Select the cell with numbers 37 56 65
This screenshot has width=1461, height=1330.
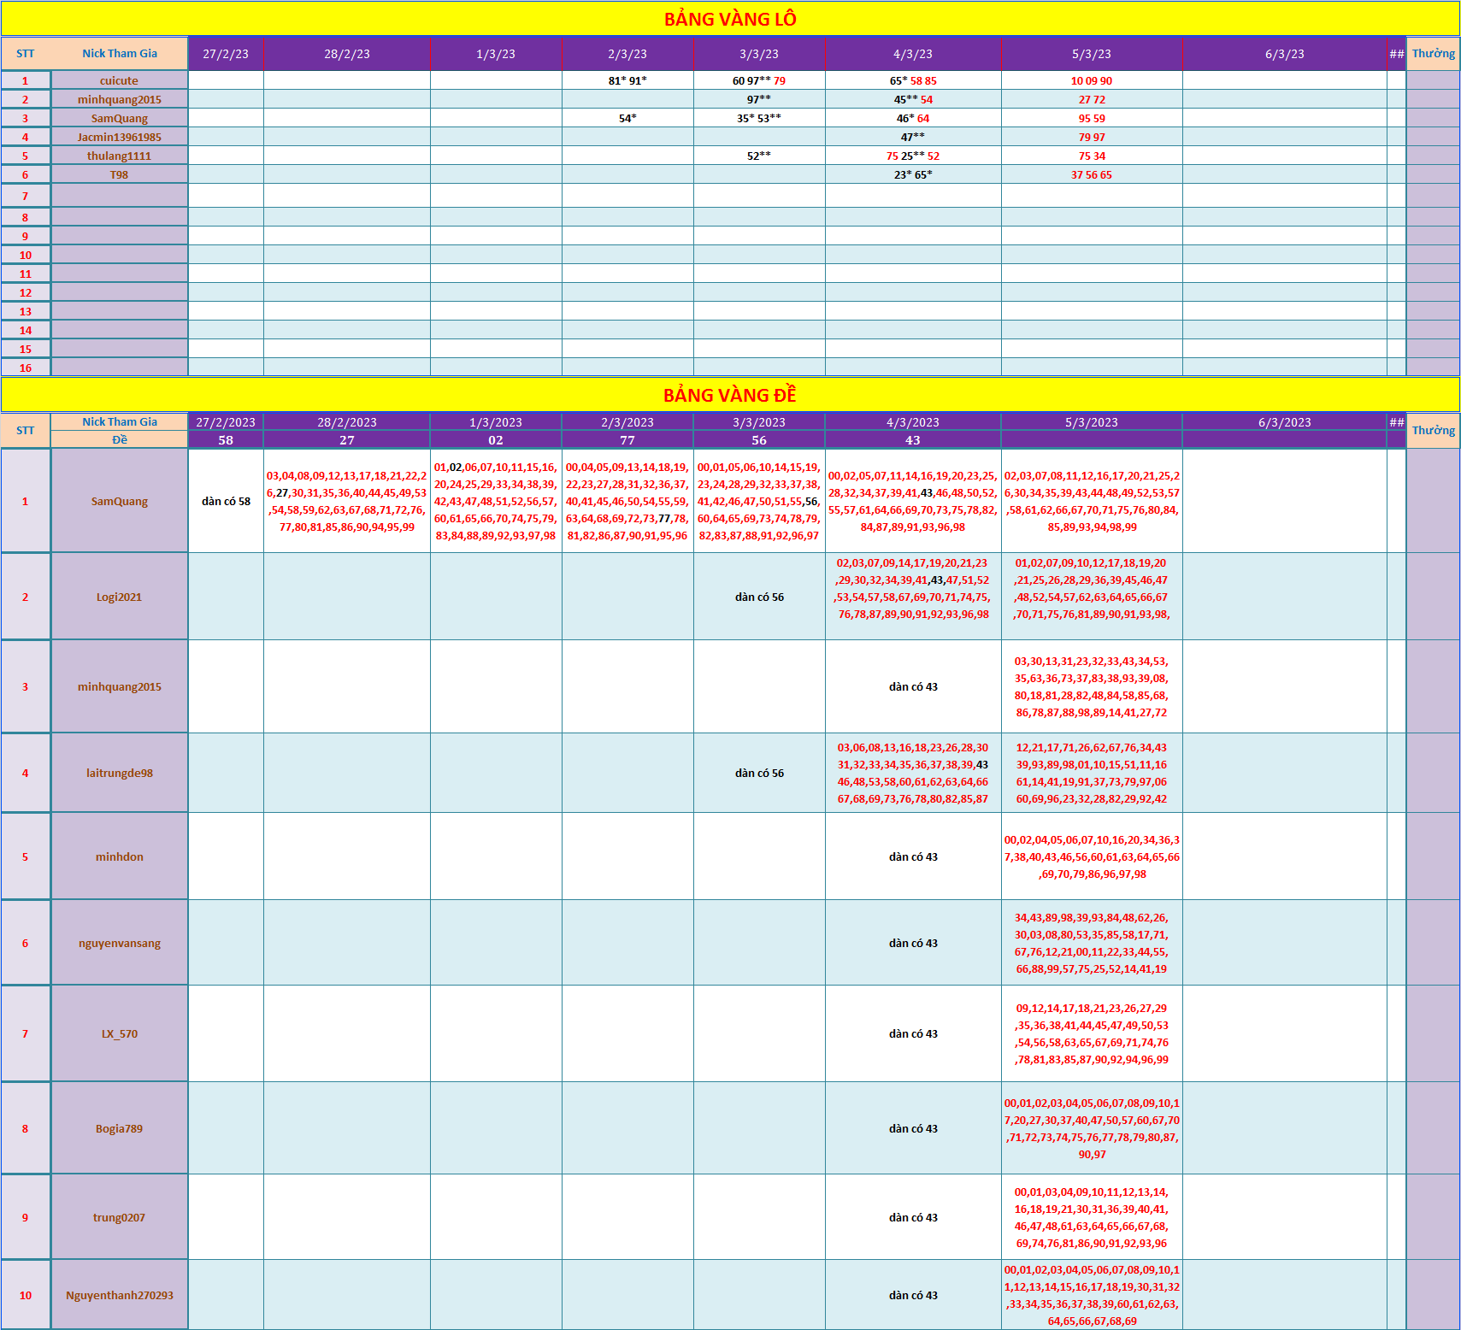click(x=1092, y=174)
